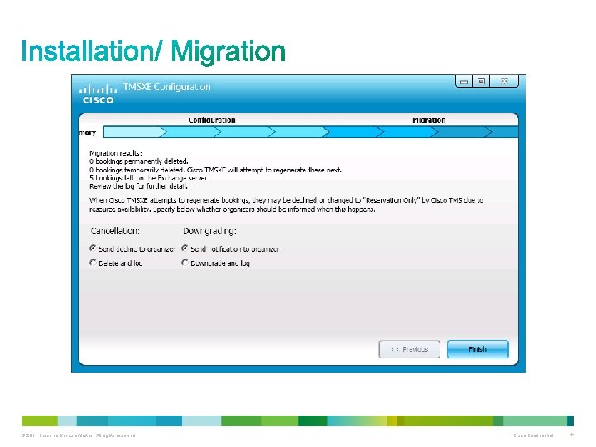Viewport: 596px width, 447px height.
Task: Maximize the TMSXE Configuration window
Action: click(x=481, y=81)
